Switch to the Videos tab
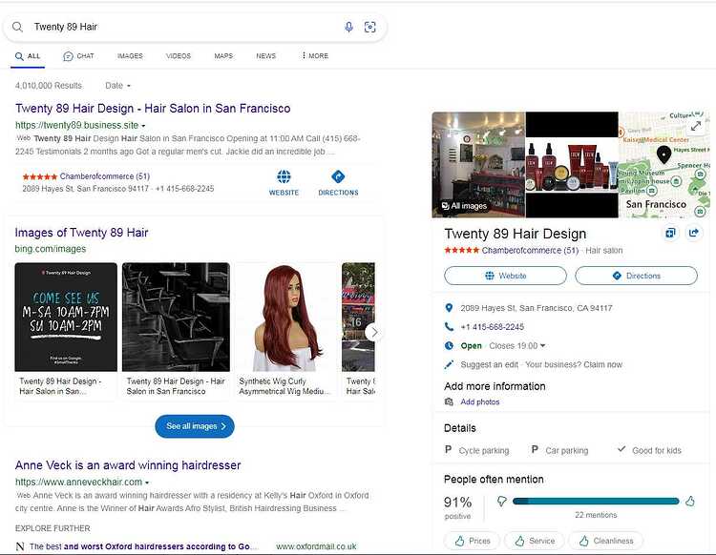 [x=179, y=56]
